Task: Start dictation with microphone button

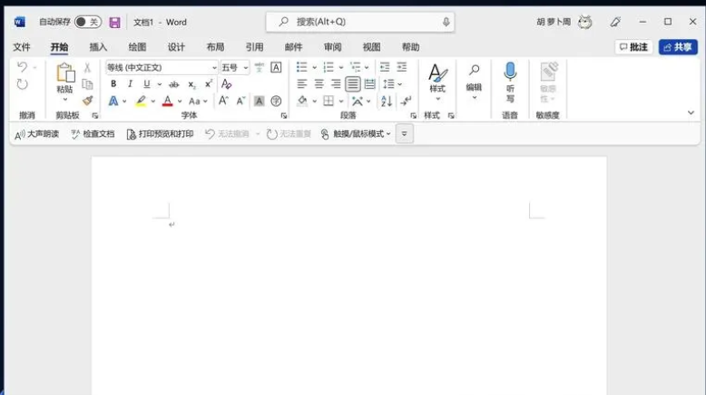Action: [510, 82]
